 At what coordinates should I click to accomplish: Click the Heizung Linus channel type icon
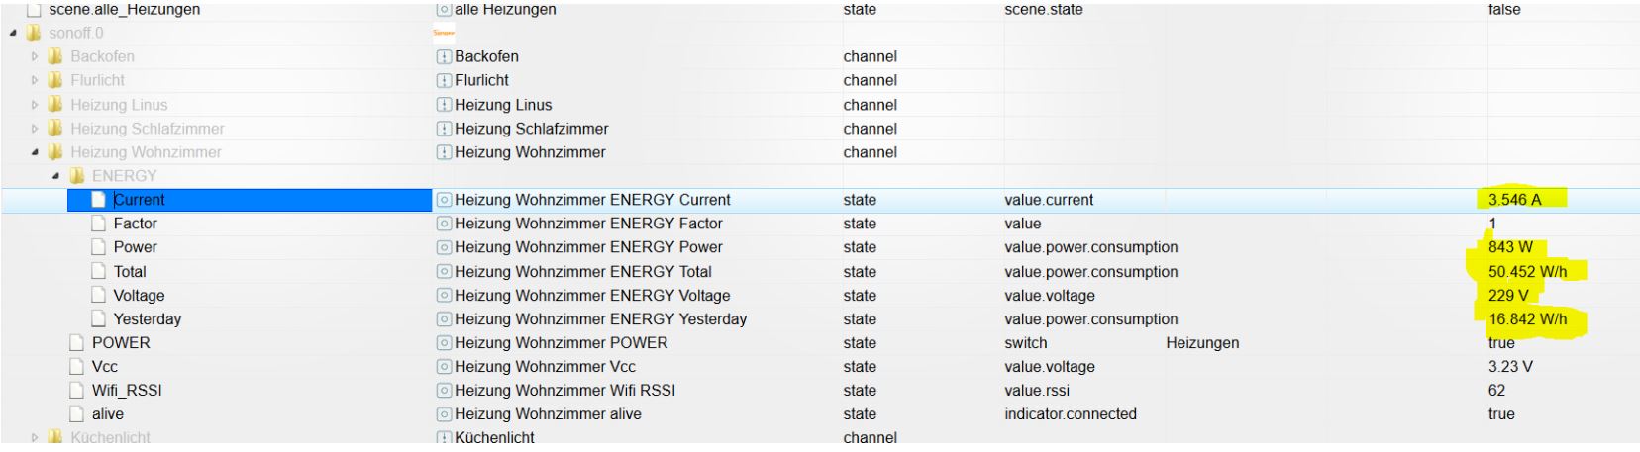[x=444, y=105]
